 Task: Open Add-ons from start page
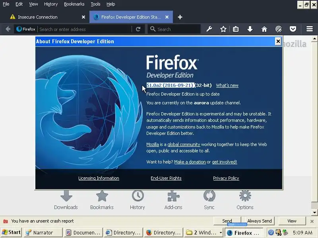tap(173, 200)
